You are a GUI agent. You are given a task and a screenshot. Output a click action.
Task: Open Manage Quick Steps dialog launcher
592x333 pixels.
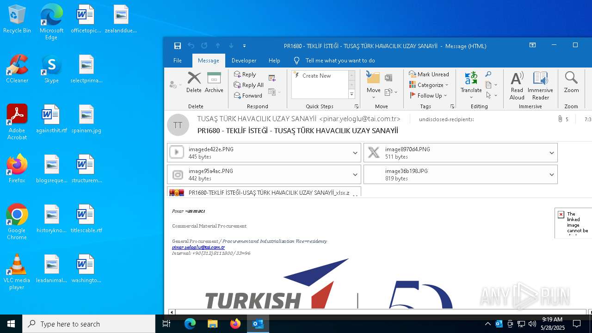[x=356, y=106]
